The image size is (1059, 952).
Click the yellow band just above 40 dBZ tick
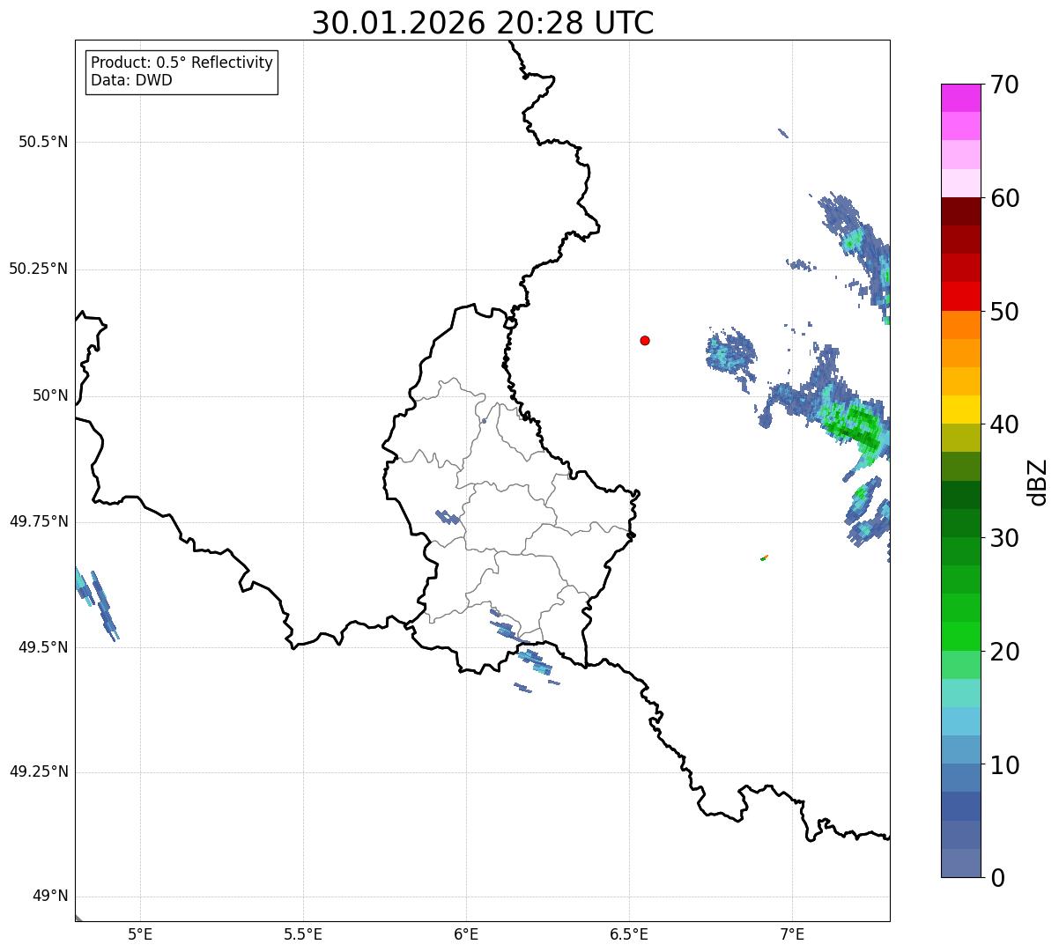(x=960, y=410)
